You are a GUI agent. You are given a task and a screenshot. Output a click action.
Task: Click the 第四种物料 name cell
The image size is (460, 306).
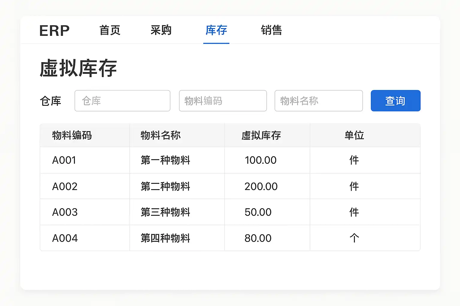pos(165,238)
